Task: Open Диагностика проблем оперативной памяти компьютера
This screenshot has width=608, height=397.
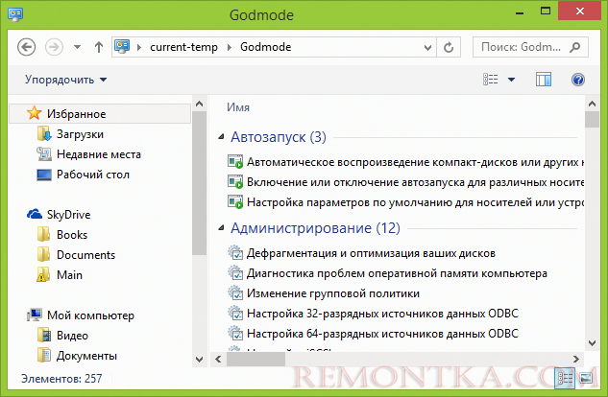Action: tap(397, 273)
